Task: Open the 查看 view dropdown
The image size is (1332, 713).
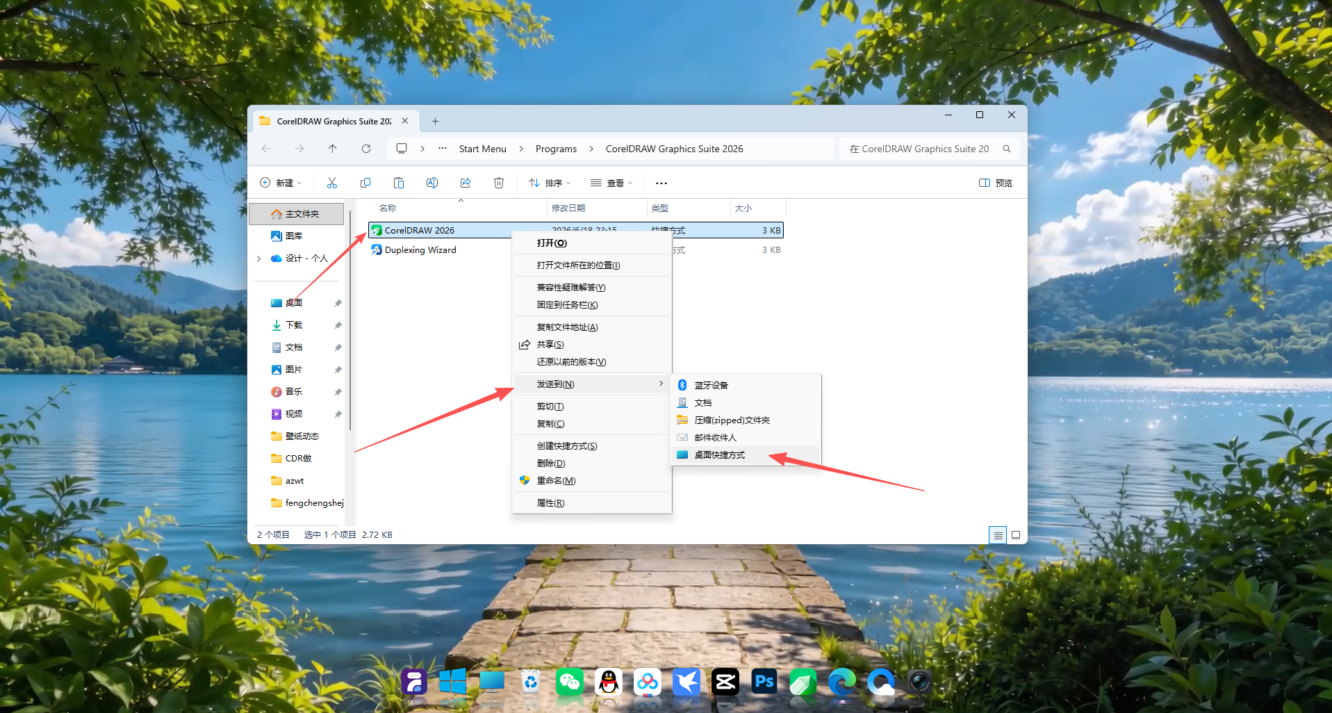Action: click(x=611, y=183)
